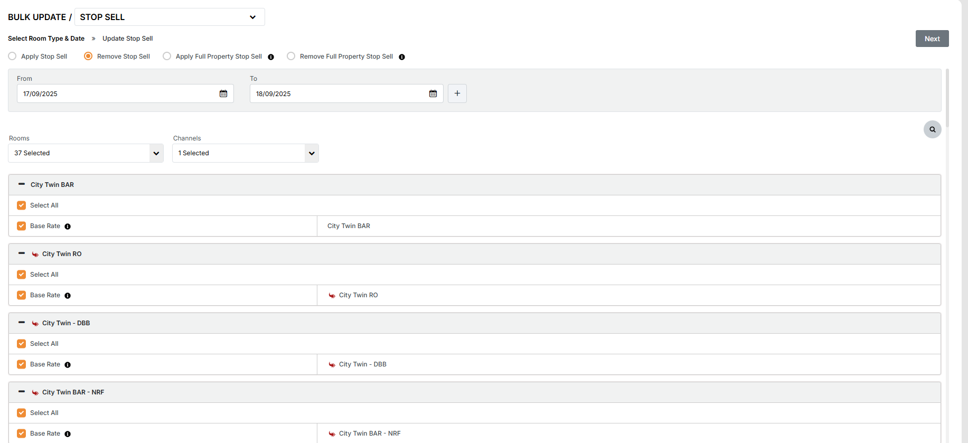
Task: Collapse the City Twin RO section
Action: [x=22, y=253]
